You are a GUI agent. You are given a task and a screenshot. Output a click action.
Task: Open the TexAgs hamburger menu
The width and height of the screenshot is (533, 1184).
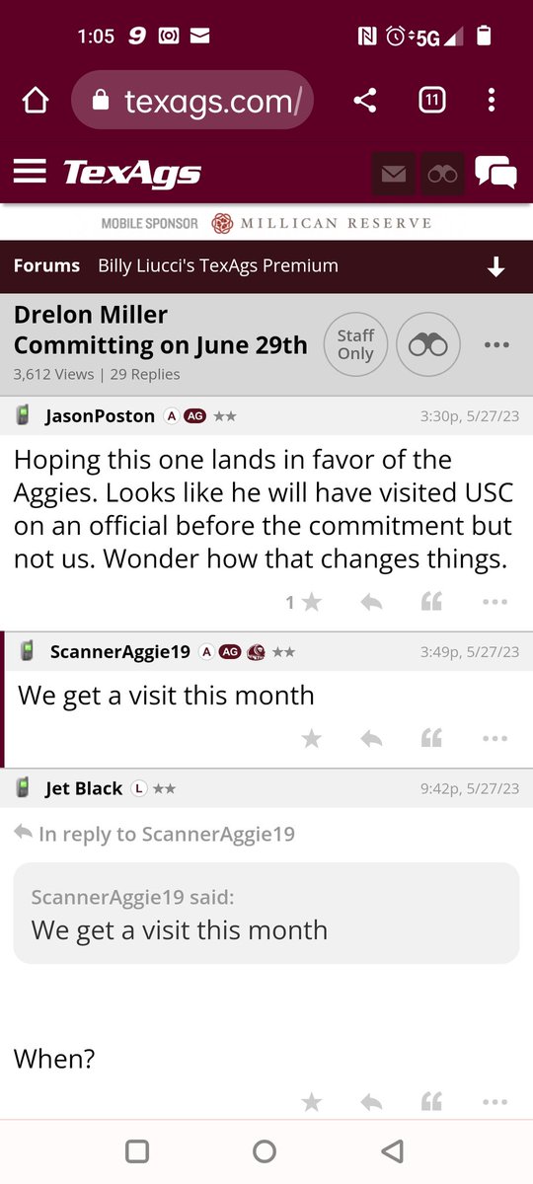pos(30,172)
